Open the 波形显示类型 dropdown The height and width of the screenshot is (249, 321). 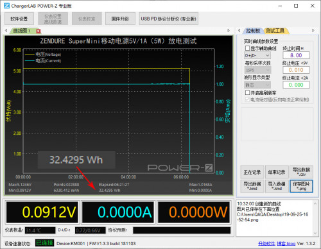[257, 85]
